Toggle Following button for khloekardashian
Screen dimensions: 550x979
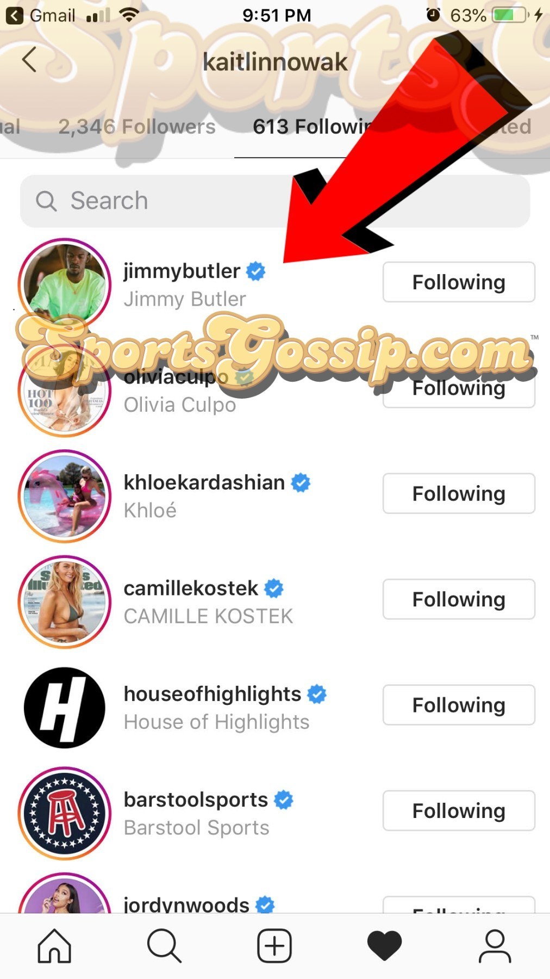459,493
